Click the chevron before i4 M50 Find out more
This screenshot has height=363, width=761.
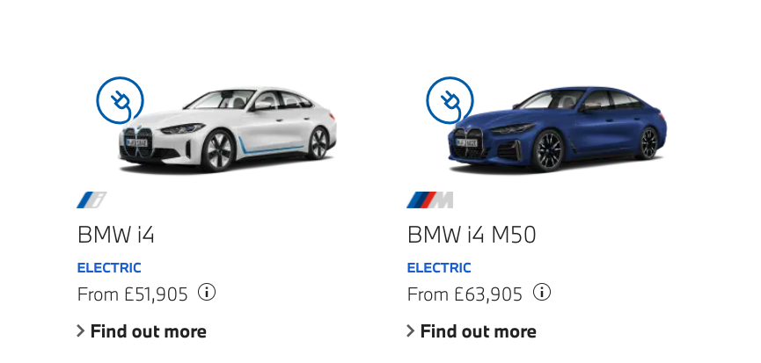[x=411, y=331]
